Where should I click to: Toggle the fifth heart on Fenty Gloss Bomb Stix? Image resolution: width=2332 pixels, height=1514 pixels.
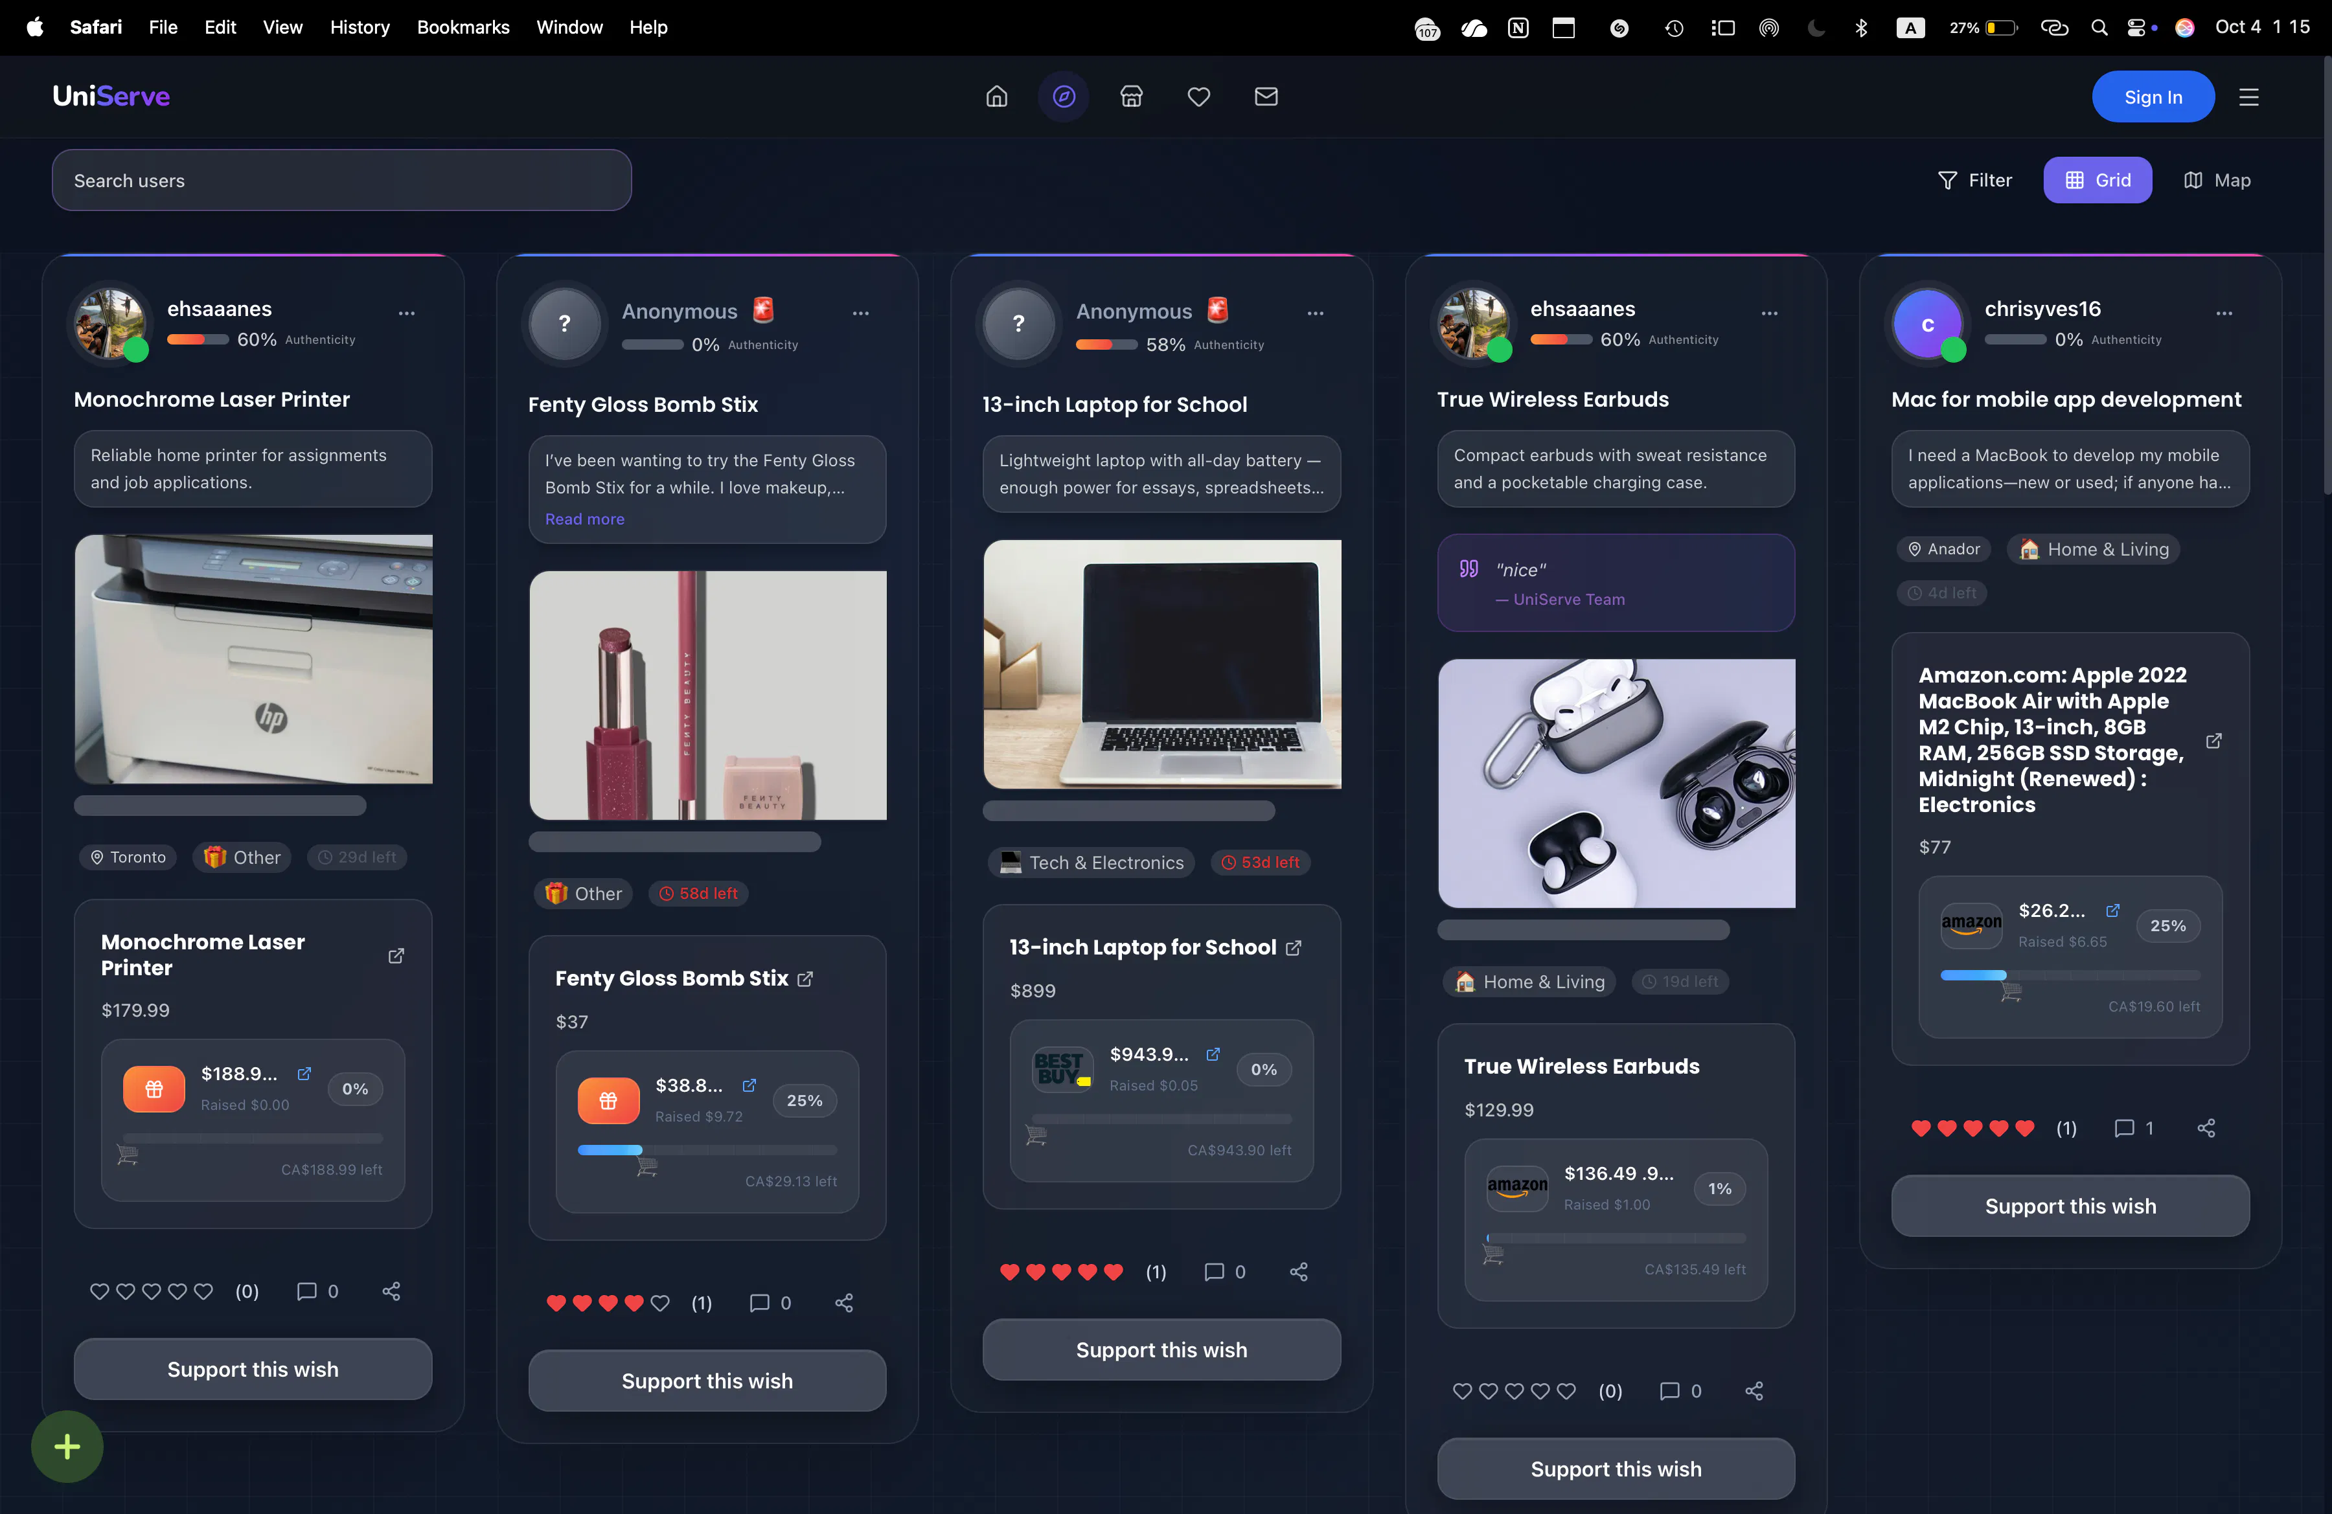660,1302
